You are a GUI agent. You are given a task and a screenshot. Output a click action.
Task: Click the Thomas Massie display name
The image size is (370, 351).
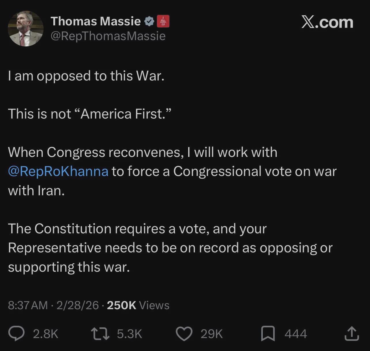[96, 21]
